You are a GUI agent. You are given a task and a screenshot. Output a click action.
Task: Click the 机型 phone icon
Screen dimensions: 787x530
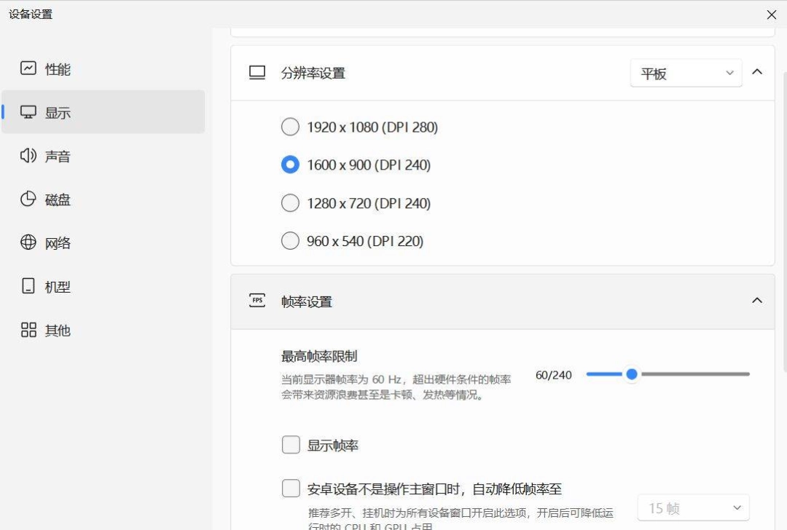tap(28, 286)
